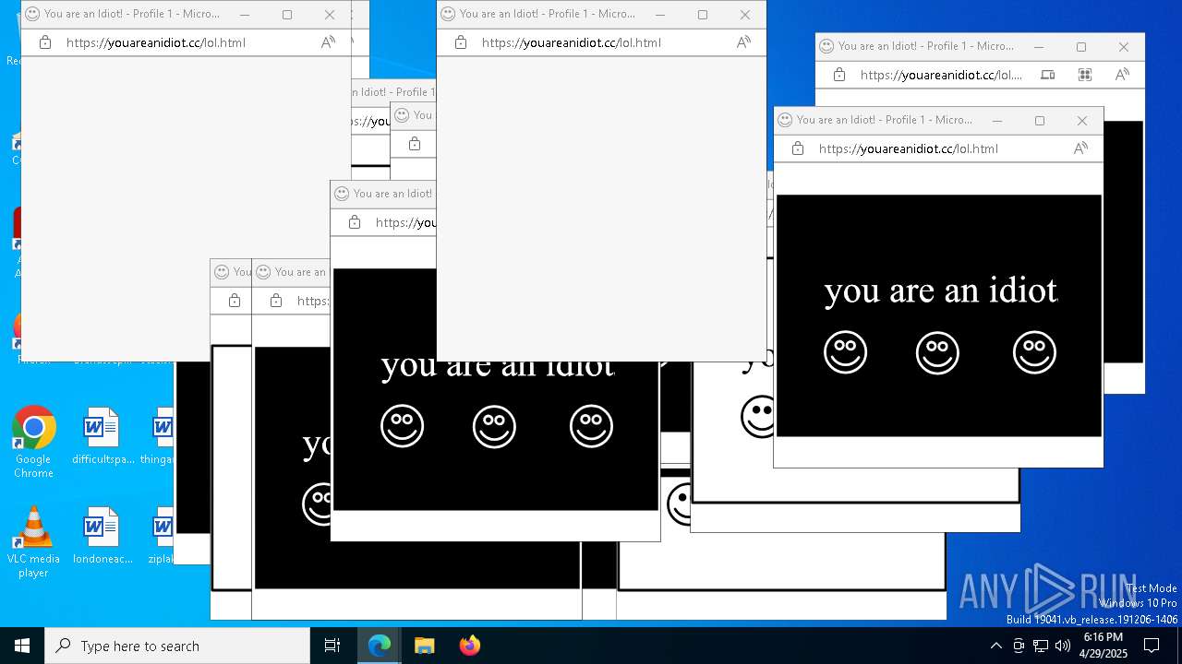The height and width of the screenshot is (664, 1182).
Task: Minimize the rear right window
Action: tap(1039, 46)
